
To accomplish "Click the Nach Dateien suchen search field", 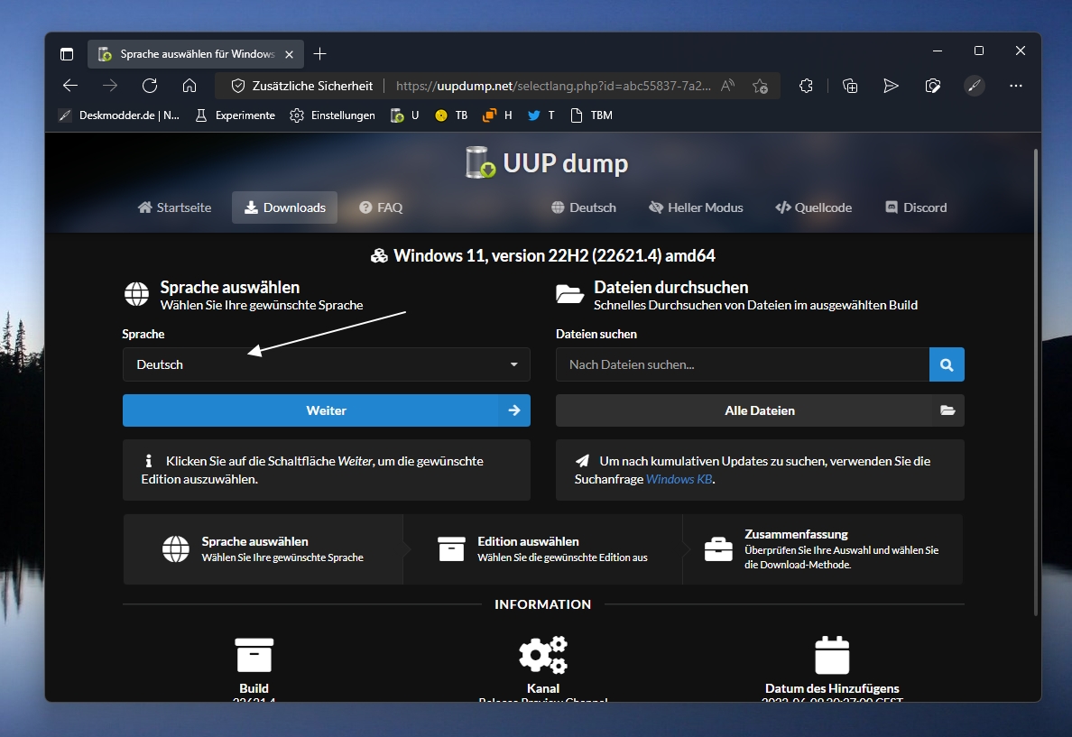I will pos(743,364).
